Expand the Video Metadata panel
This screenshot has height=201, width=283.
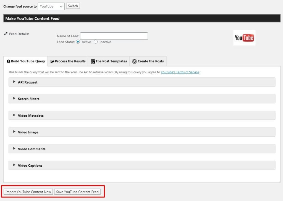(x=31, y=116)
